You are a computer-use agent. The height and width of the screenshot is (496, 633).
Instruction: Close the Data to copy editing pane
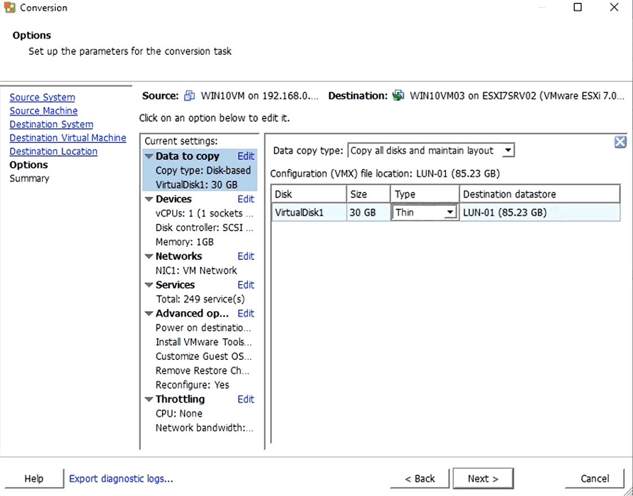coord(620,142)
